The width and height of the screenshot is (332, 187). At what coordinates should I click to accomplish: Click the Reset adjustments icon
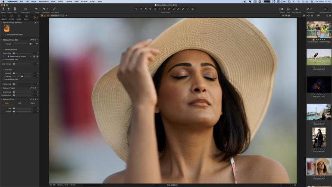pos(37,9)
